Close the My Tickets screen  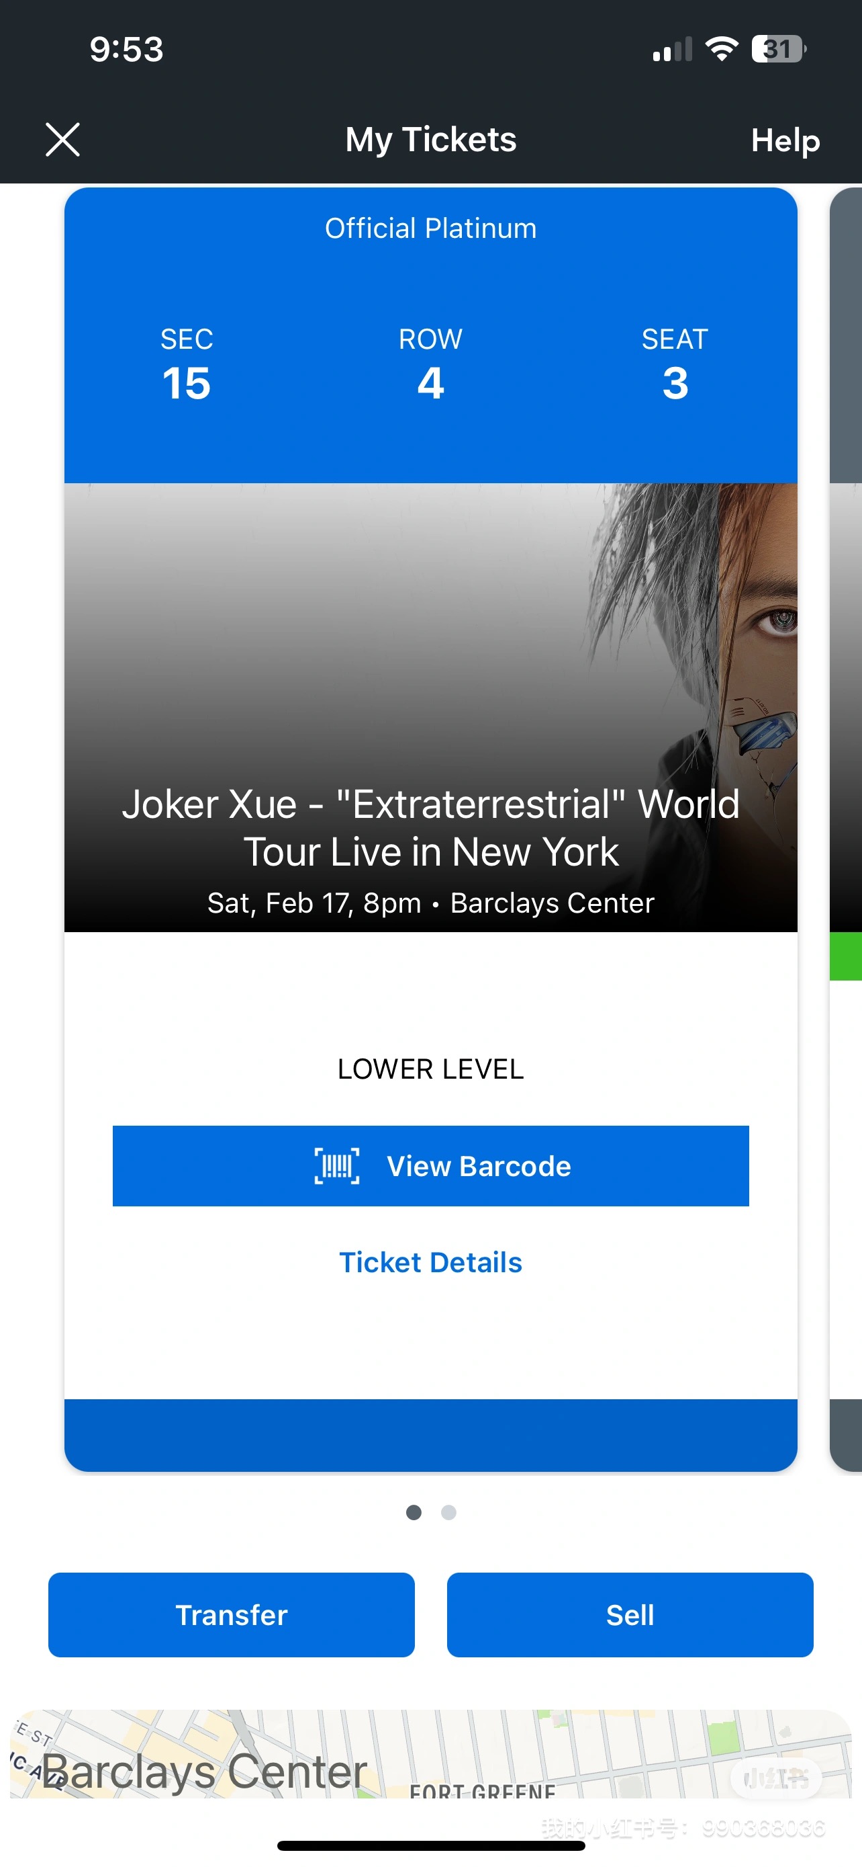point(63,139)
